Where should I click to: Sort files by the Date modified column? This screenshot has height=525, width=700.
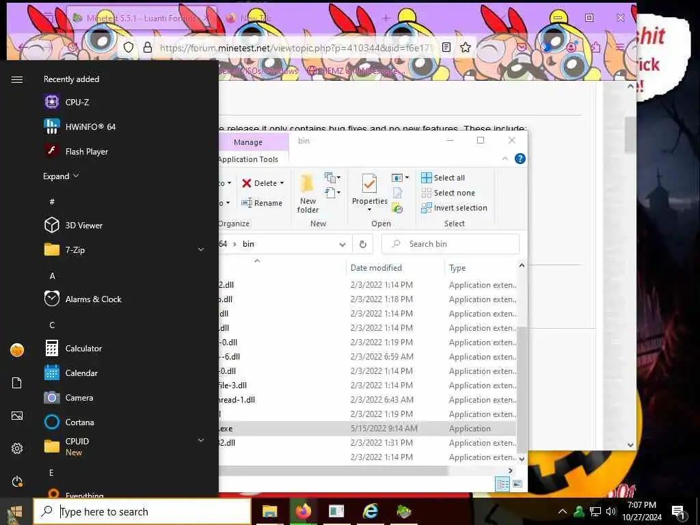point(376,268)
